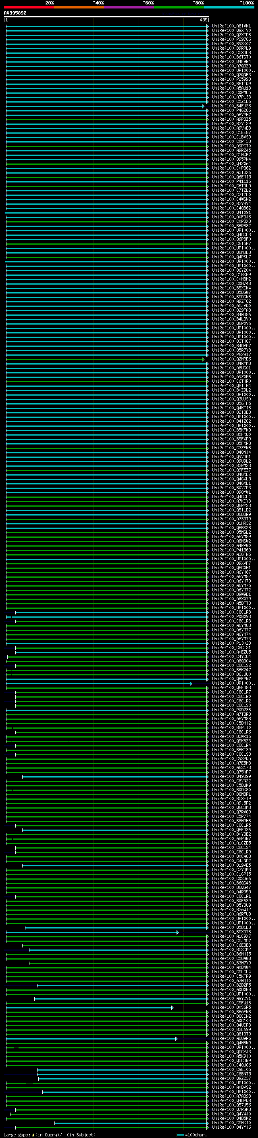Click the white query sequence bar
Viewport: 258px width, 1138px height.
[106, 17]
